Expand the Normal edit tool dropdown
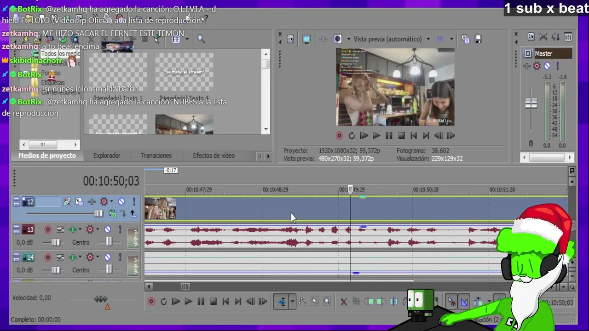 coord(292,302)
